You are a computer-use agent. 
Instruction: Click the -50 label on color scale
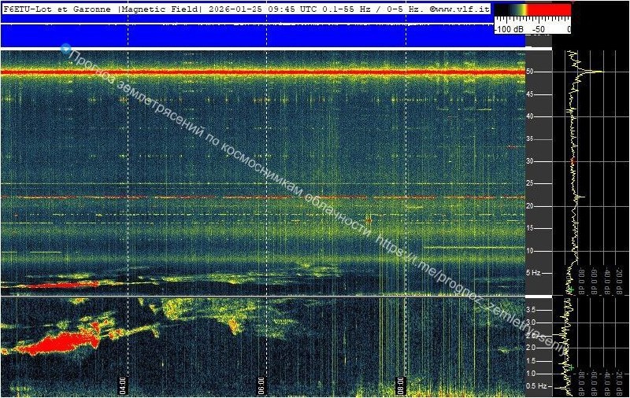click(x=539, y=29)
